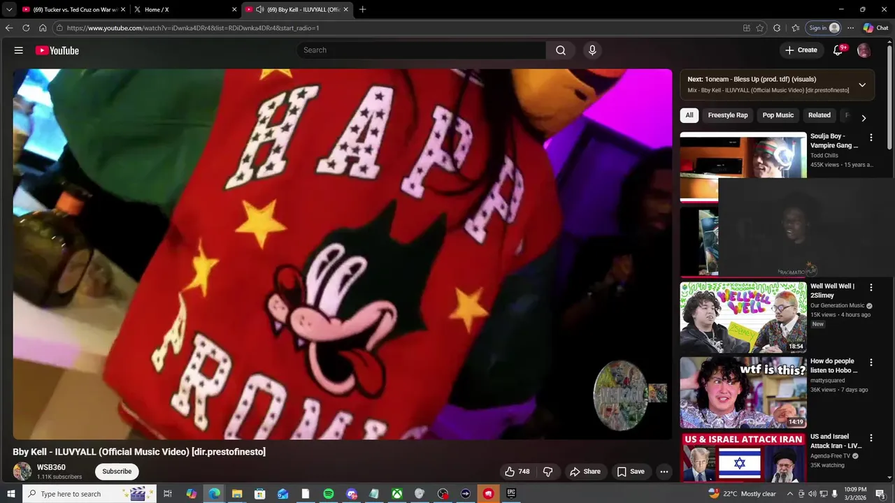Open Task View from taskbar
This screenshot has width=895, height=503.
[x=168, y=494]
